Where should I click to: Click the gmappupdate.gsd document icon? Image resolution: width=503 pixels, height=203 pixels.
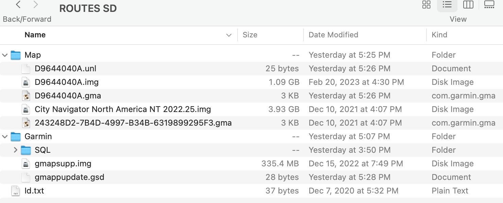click(26, 177)
